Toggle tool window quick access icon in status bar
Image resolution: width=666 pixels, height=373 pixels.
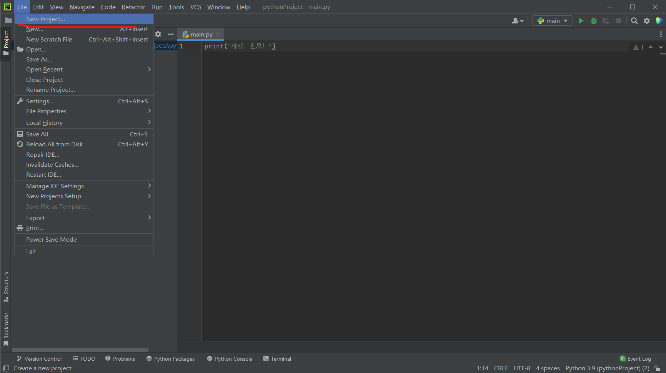pos(6,368)
